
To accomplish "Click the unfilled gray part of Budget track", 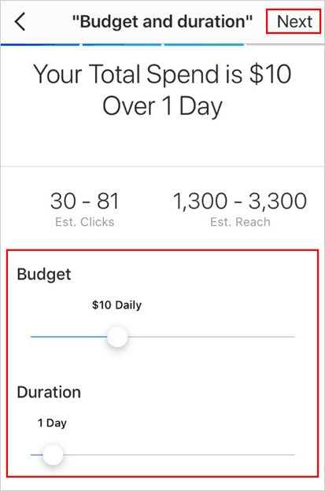I will click(x=211, y=337).
